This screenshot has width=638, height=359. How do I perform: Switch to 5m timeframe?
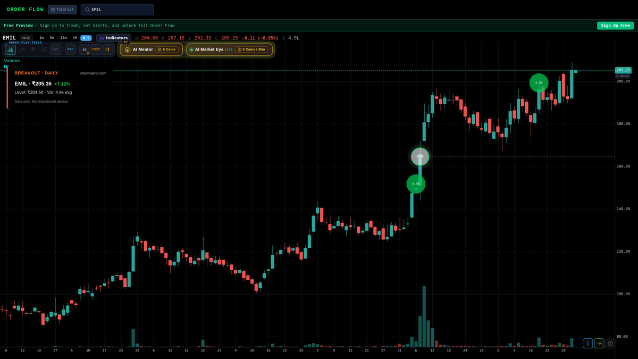pos(52,38)
